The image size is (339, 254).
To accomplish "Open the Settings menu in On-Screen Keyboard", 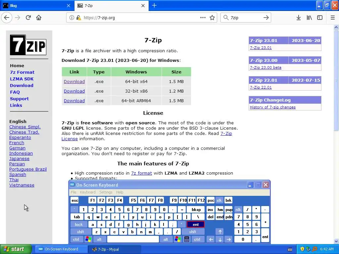I will tap(106, 192).
